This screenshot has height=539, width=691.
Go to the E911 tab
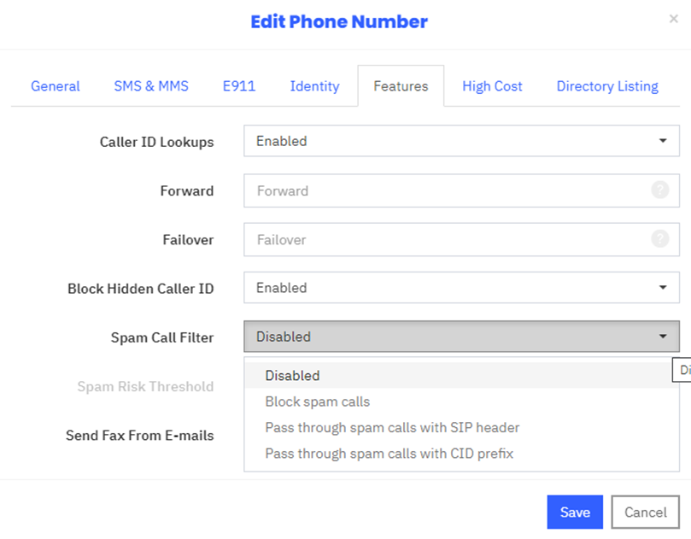[239, 86]
